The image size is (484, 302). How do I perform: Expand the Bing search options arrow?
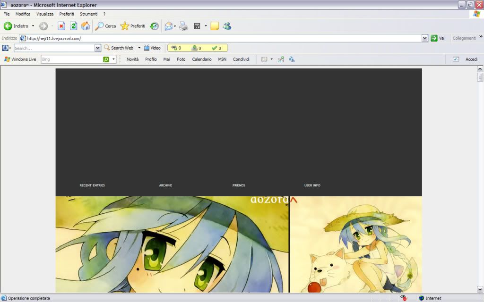click(x=113, y=59)
